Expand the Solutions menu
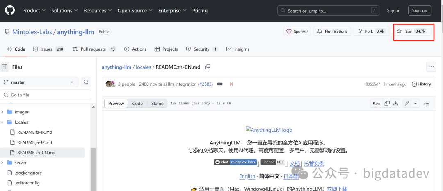This screenshot has height=191, width=443. pyautogui.click(x=64, y=11)
